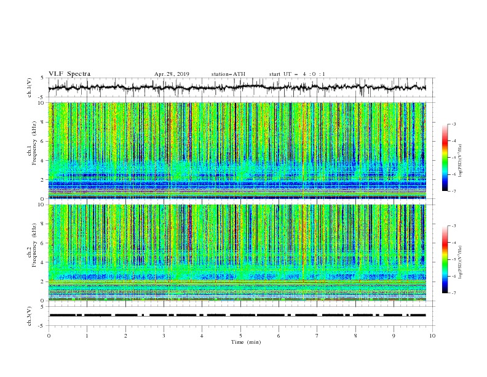Click time axis tick label "1"
This screenshot has height=377, width=487.
pyautogui.click(x=87, y=336)
